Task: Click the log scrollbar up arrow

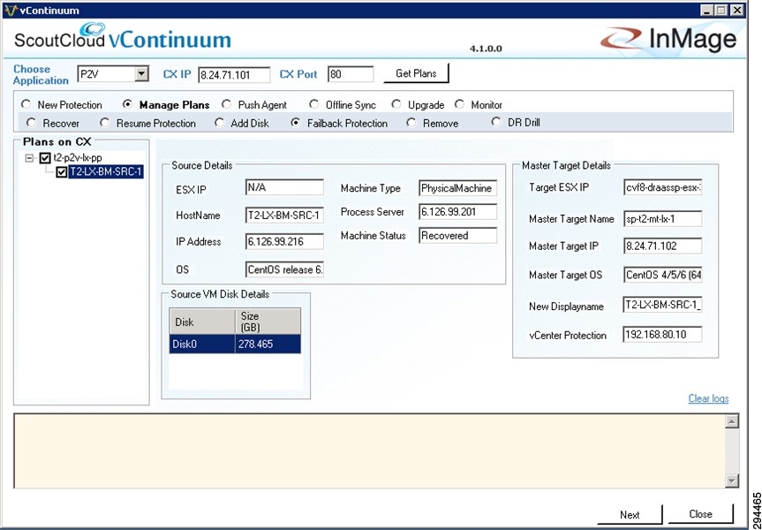Action: (x=732, y=421)
